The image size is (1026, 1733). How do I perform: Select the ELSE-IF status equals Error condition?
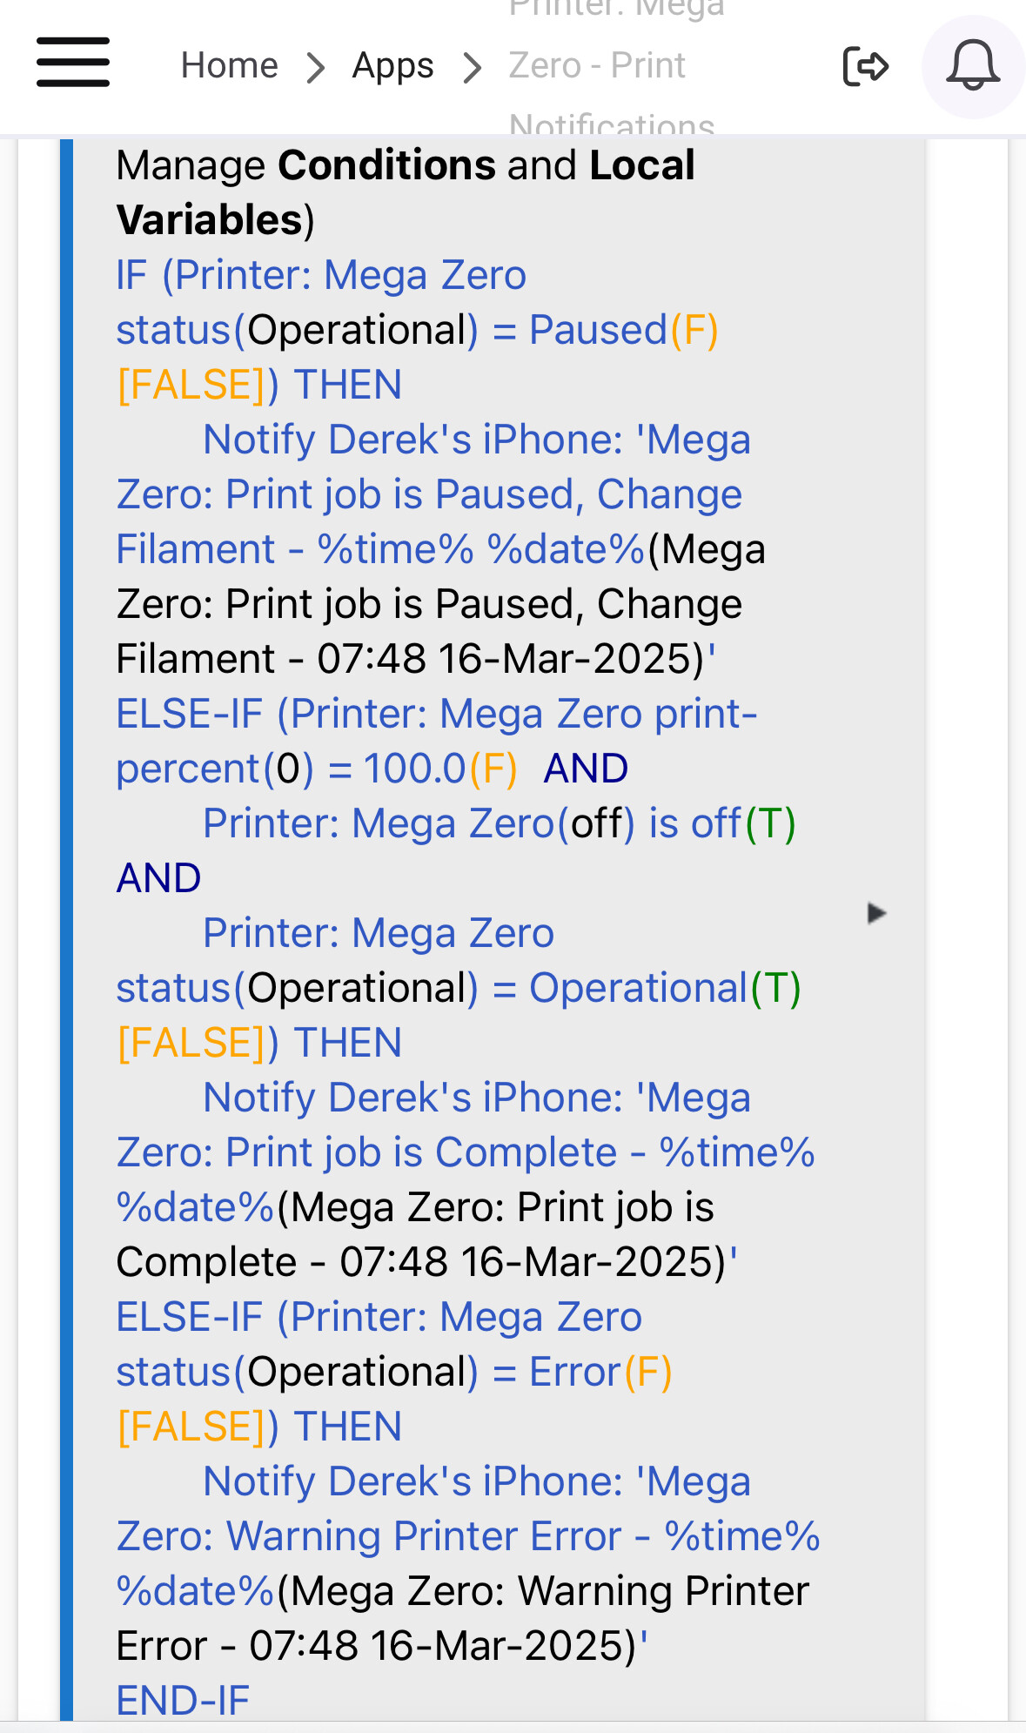394,1372
